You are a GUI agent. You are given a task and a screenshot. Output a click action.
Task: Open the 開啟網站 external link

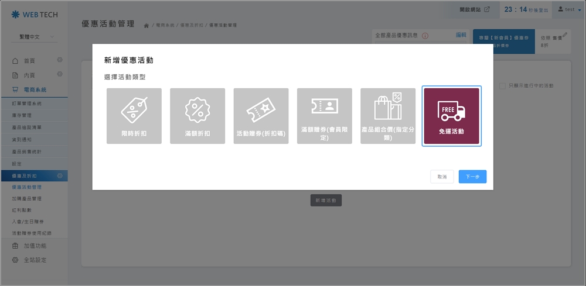[x=475, y=9]
